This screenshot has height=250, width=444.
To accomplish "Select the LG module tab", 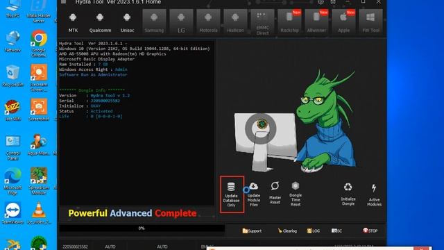I will (181, 22).
